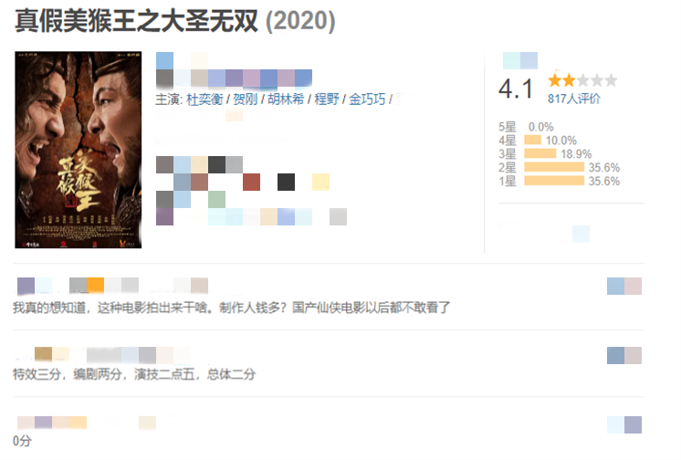Click the star rating icons
Image resolution: width=681 pixels, height=460 pixels.
[582, 80]
